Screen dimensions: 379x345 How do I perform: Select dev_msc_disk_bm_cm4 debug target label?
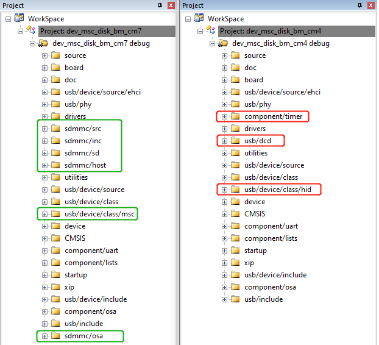pos(280,43)
